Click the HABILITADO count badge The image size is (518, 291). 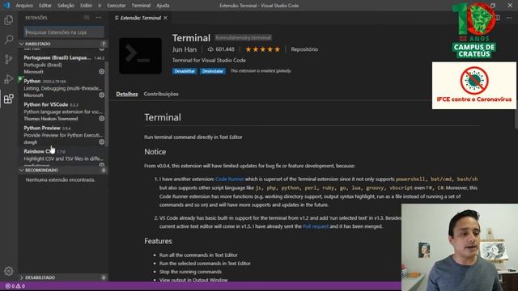click(103, 44)
